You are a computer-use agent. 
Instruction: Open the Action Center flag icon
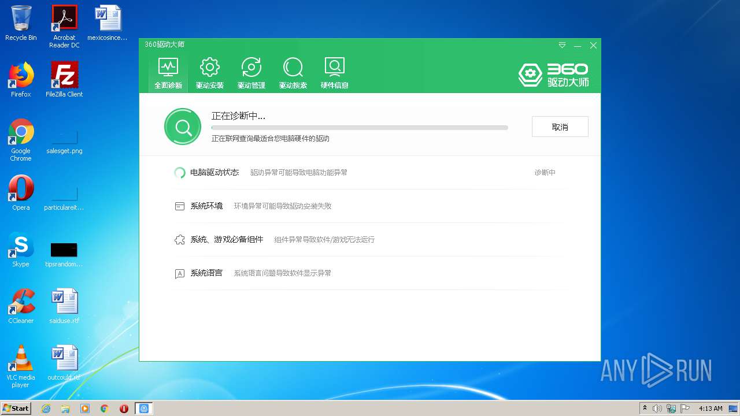pyautogui.click(x=685, y=408)
